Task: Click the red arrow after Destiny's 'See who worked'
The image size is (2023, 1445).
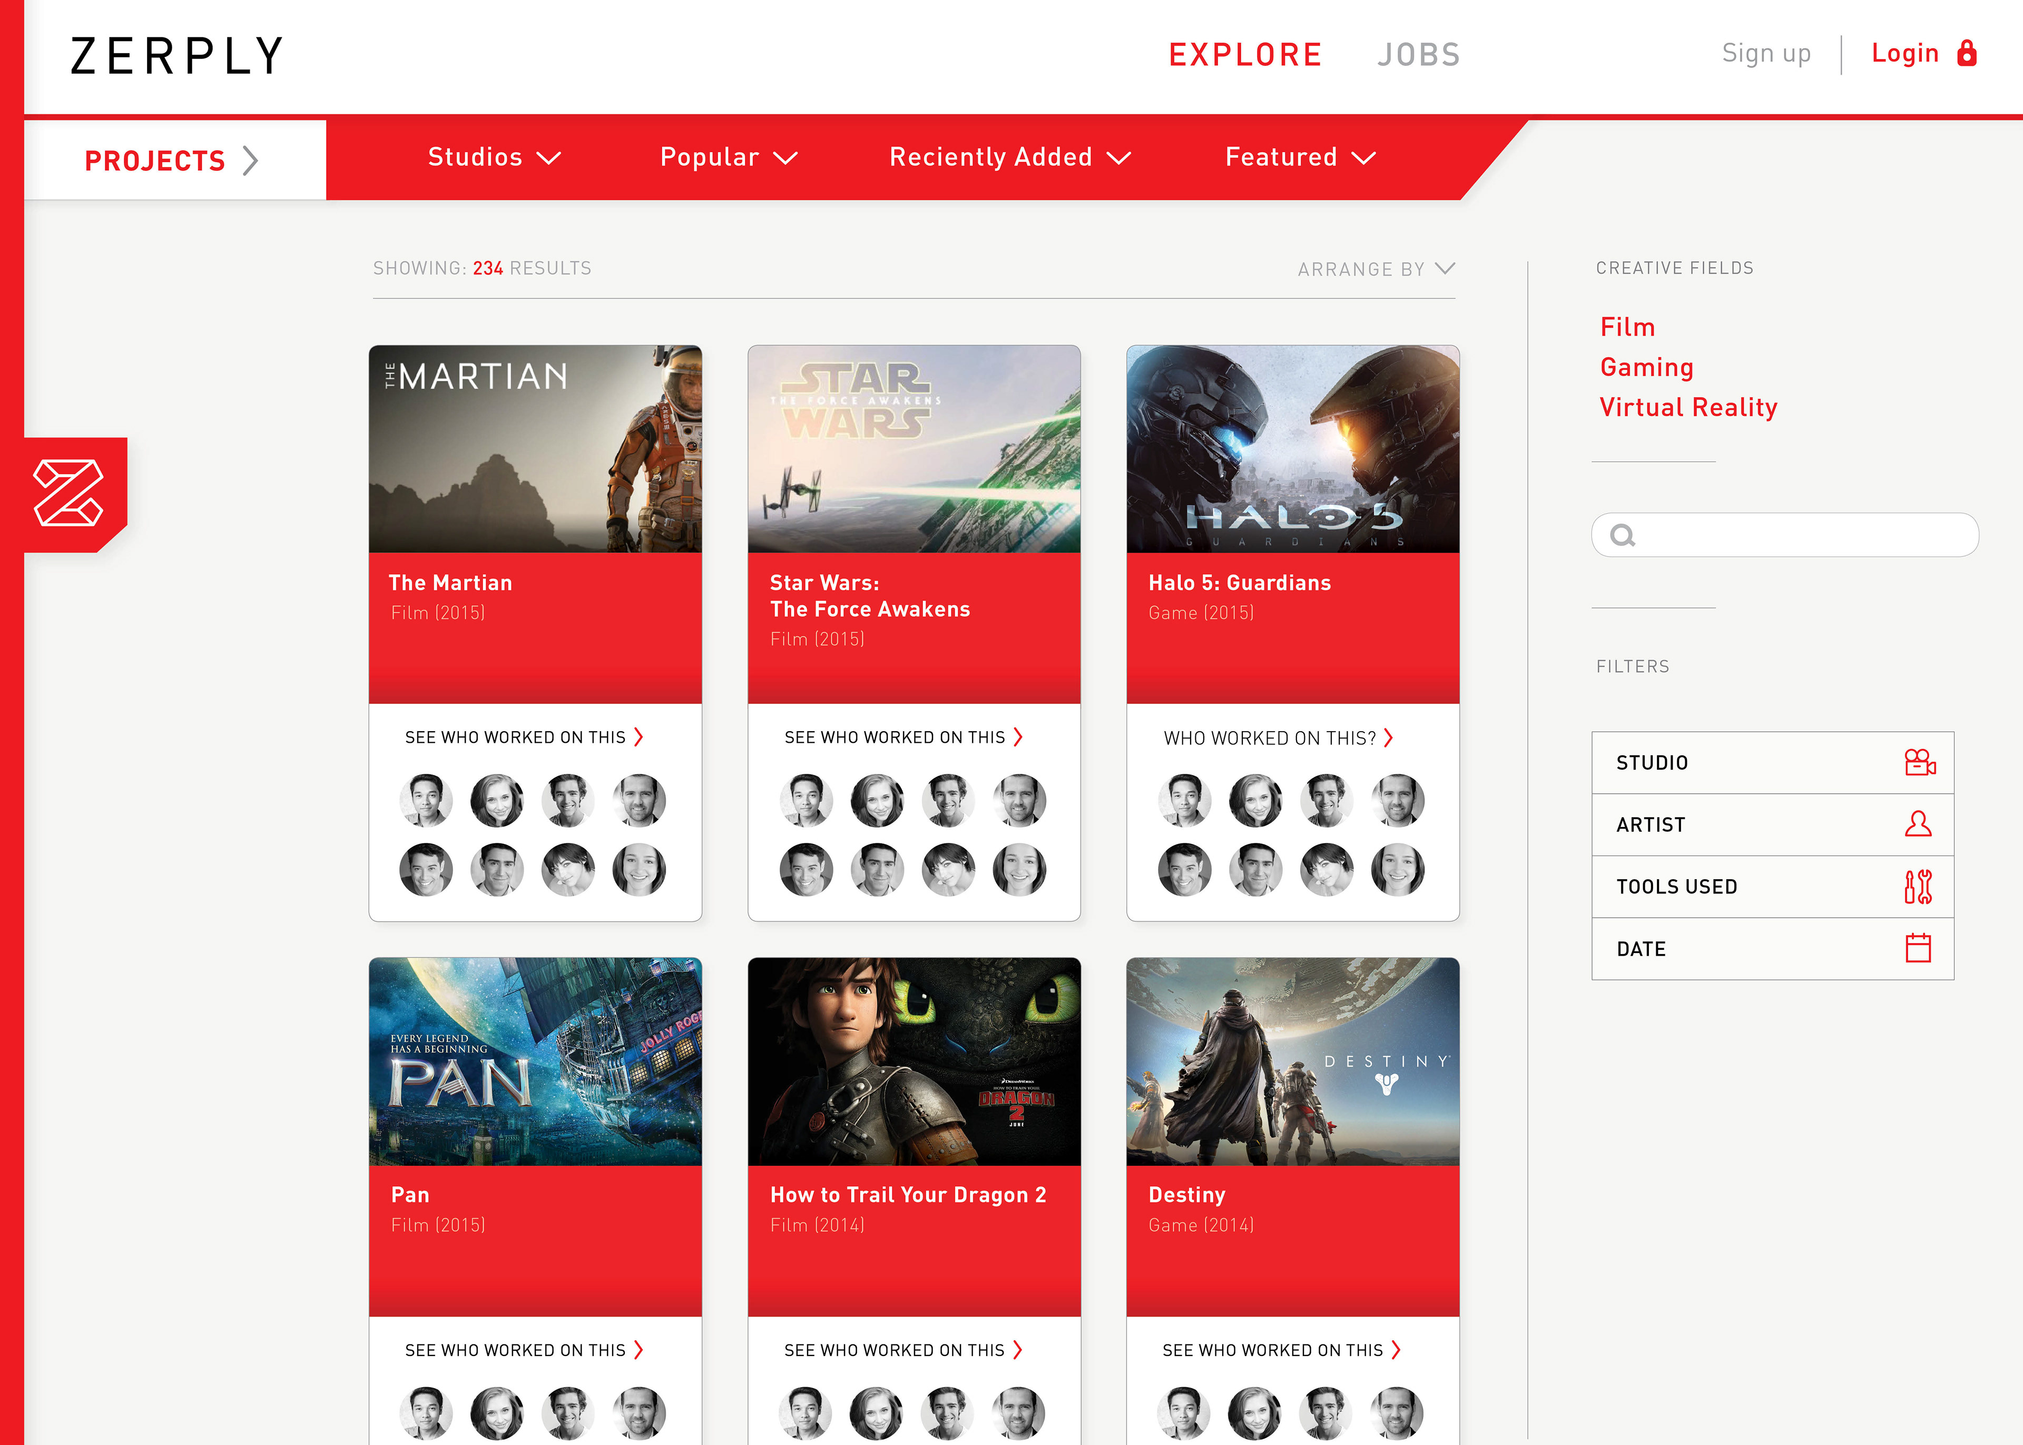Action: [1396, 1350]
